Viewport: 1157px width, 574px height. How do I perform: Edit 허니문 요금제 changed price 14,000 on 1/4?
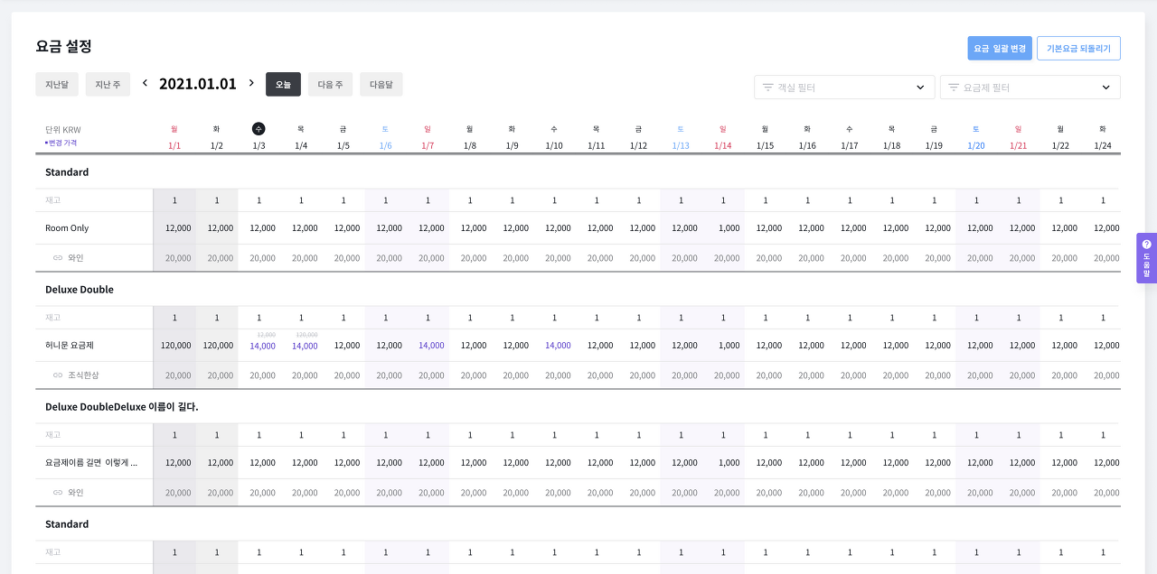pos(305,346)
